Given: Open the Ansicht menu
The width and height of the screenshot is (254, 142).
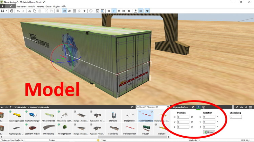Looking at the screenshot, I should (31, 6).
